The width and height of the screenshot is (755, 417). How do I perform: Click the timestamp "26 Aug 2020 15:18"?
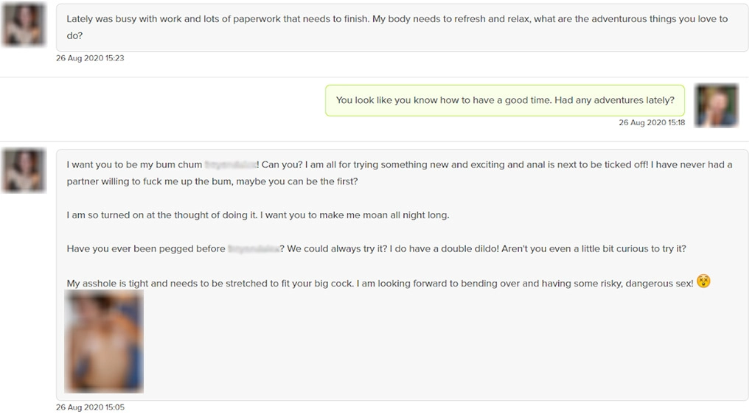[652, 123]
